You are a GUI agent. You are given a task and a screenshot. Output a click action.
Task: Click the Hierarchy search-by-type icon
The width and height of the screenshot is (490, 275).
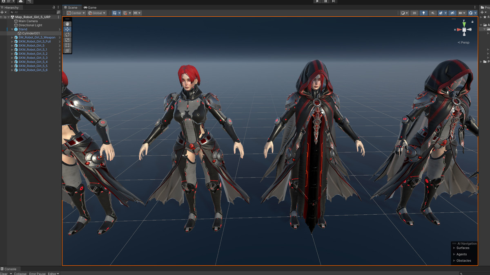coord(58,12)
